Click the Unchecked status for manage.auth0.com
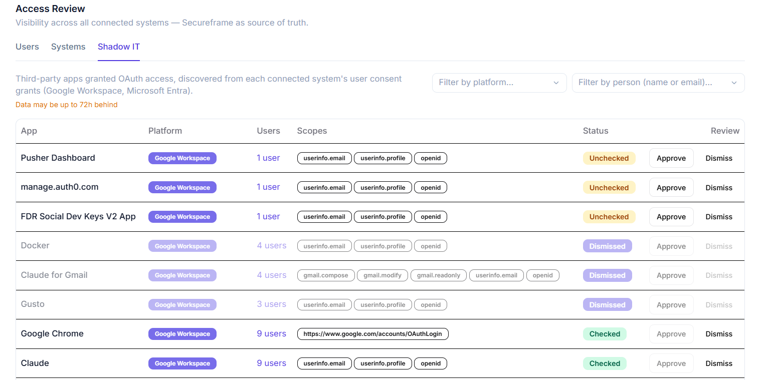Screen dimensions: 767x380 tap(609, 188)
